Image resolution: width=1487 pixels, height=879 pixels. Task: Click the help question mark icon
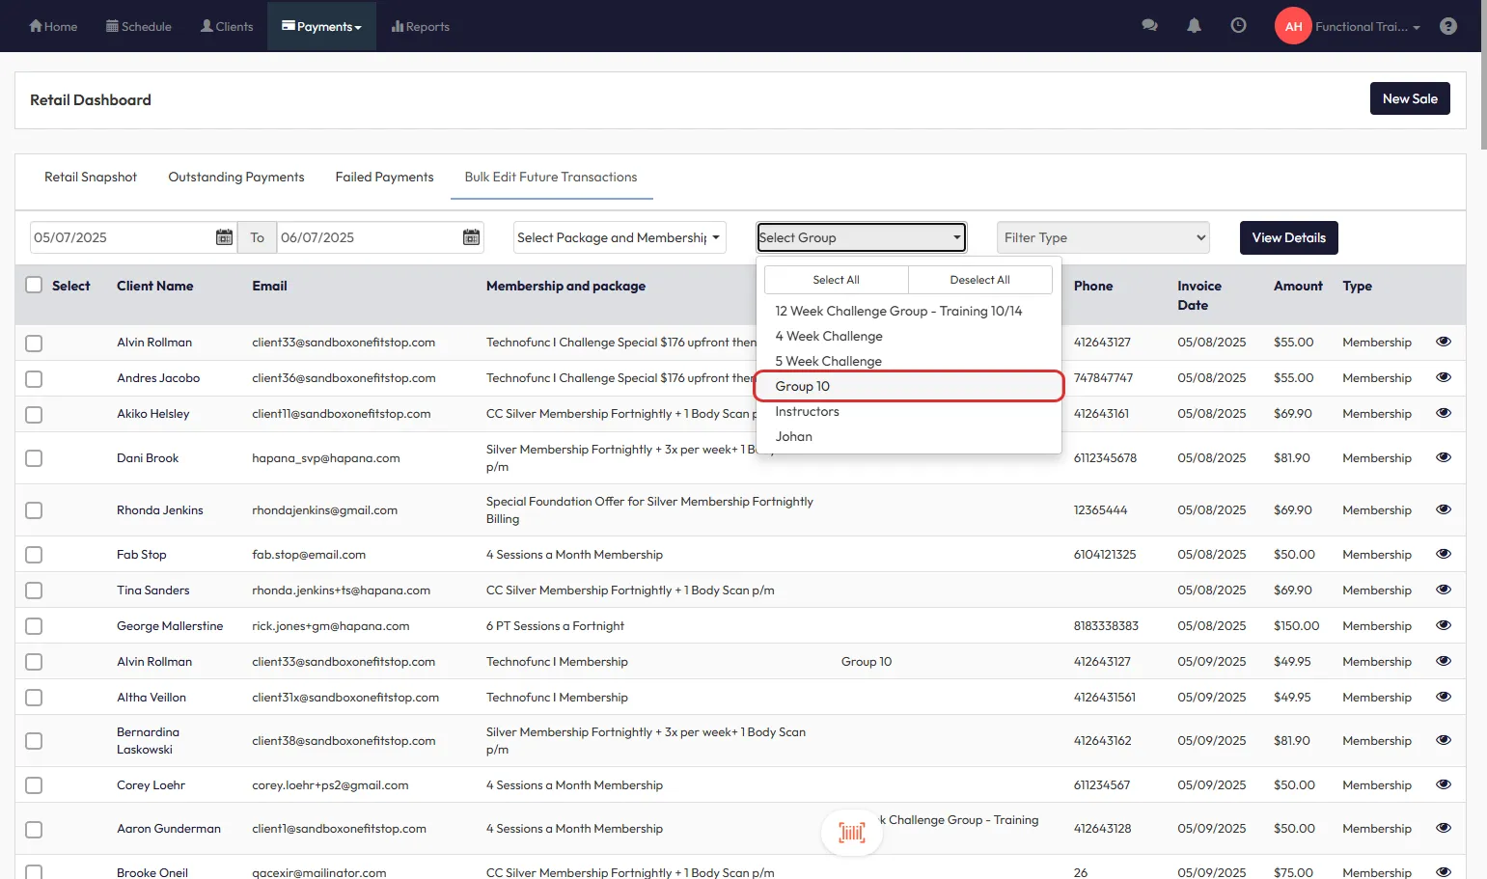[x=1447, y=26]
